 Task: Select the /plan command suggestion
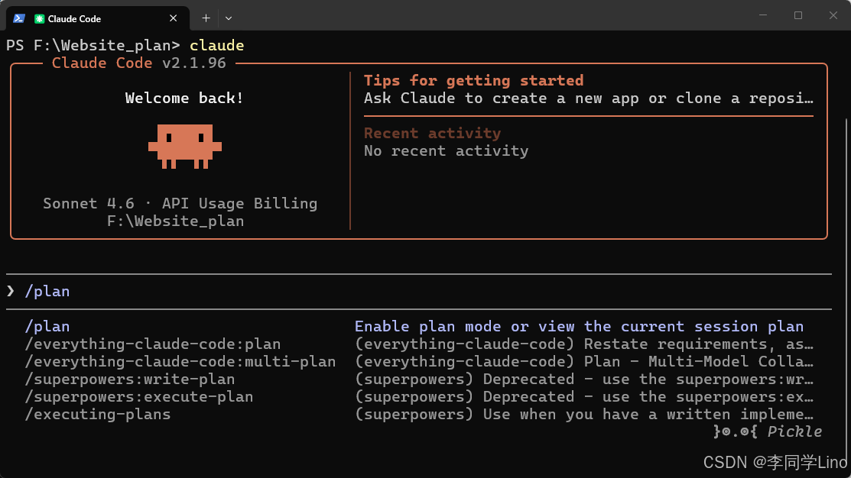point(47,327)
